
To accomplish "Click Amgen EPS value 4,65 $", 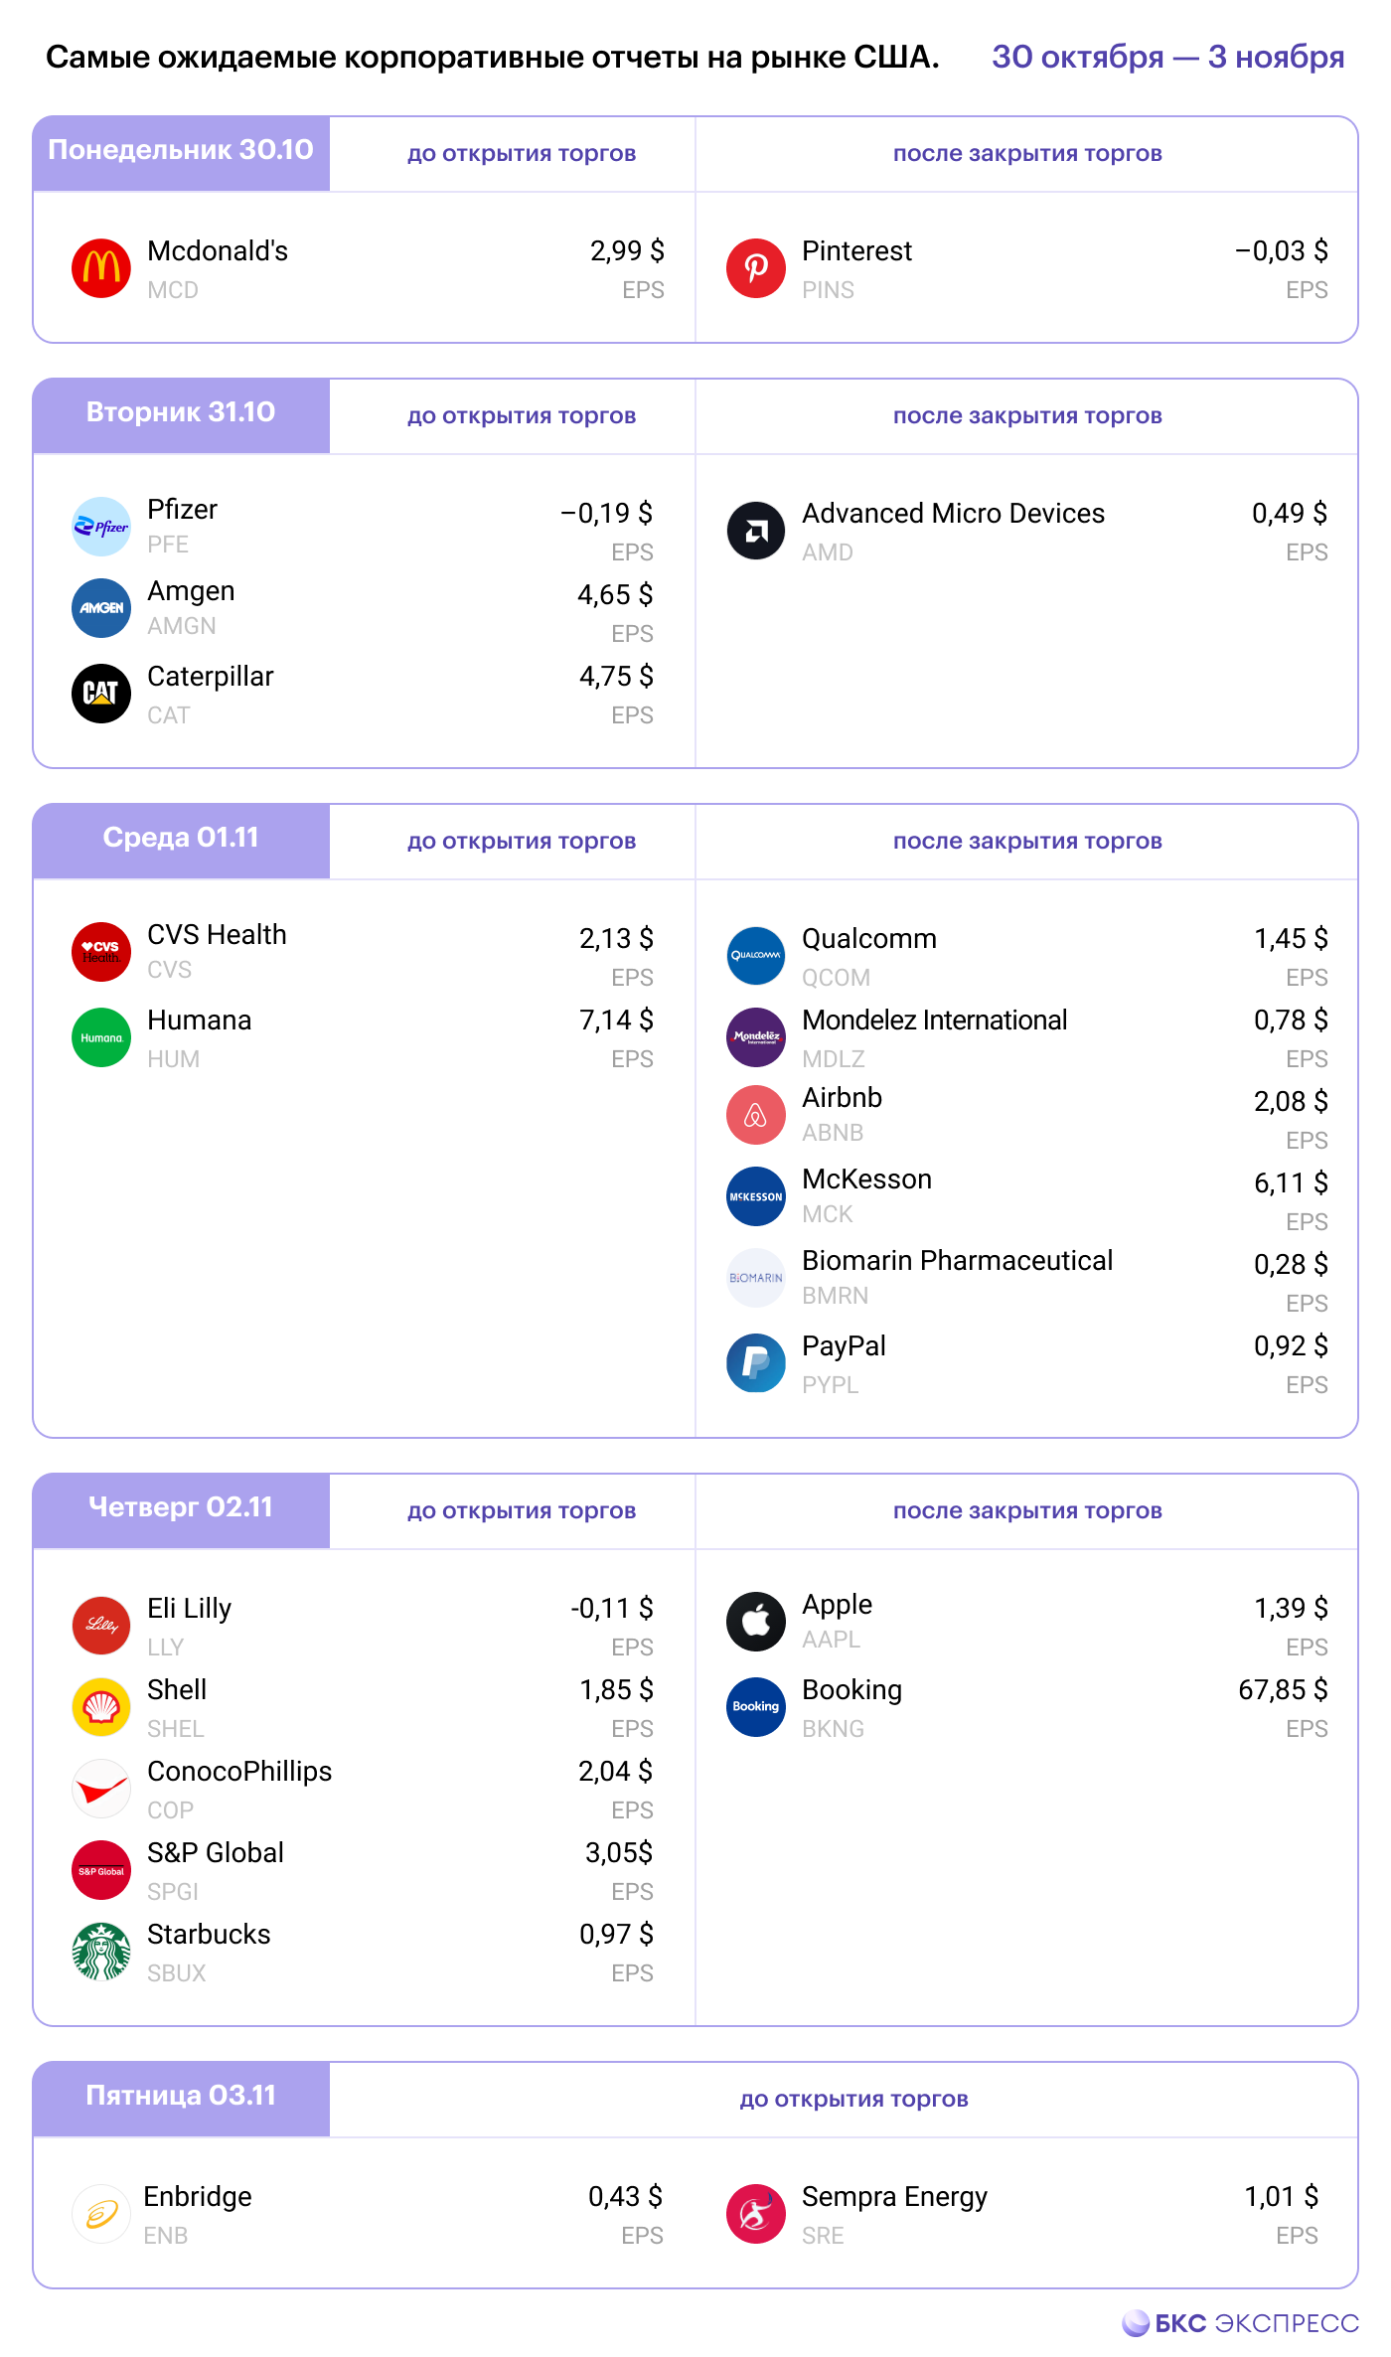I will pyautogui.click(x=615, y=595).
